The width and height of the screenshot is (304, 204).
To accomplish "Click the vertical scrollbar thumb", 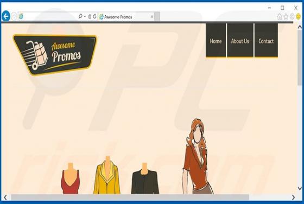I will point(300,58).
